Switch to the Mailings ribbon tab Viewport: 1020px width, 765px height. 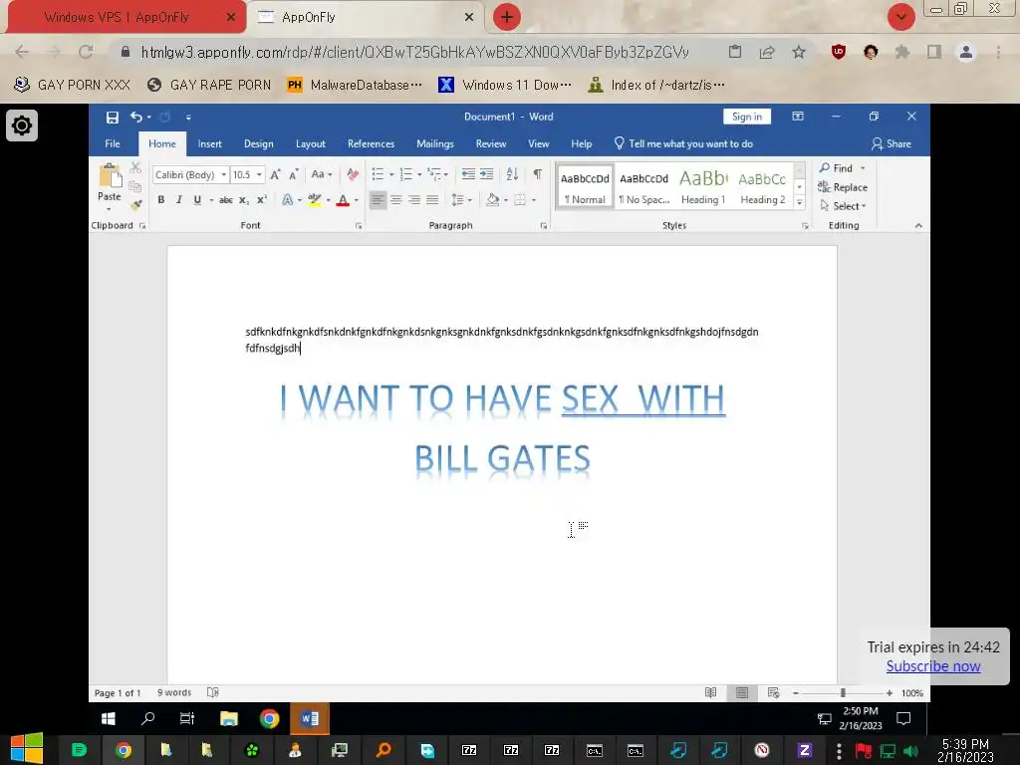(434, 143)
